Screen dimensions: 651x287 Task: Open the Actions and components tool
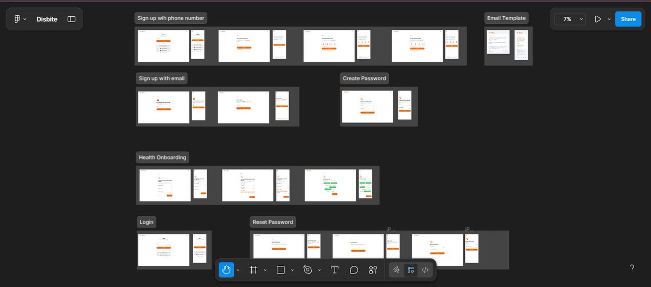(x=373, y=270)
